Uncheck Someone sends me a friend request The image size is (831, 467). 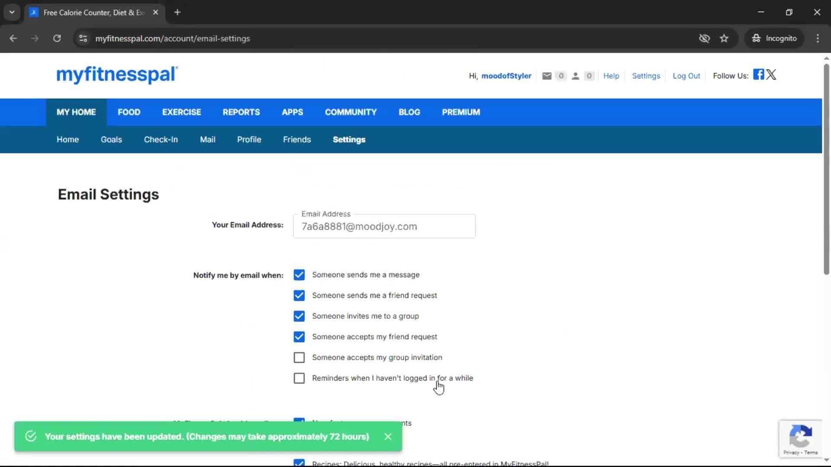pos(299,296)
